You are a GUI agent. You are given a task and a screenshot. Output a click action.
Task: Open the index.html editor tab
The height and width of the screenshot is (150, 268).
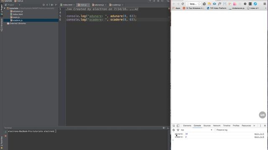pos(67,5)
